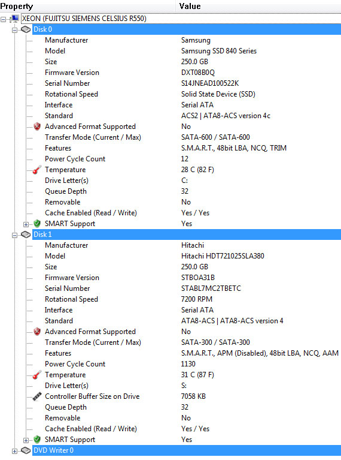
Task: Collapse the Disk 0 tree node
Action: tap(14, 30)
